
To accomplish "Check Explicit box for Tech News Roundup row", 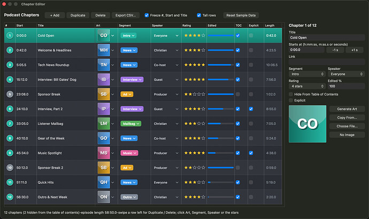I will coord(251,65).
